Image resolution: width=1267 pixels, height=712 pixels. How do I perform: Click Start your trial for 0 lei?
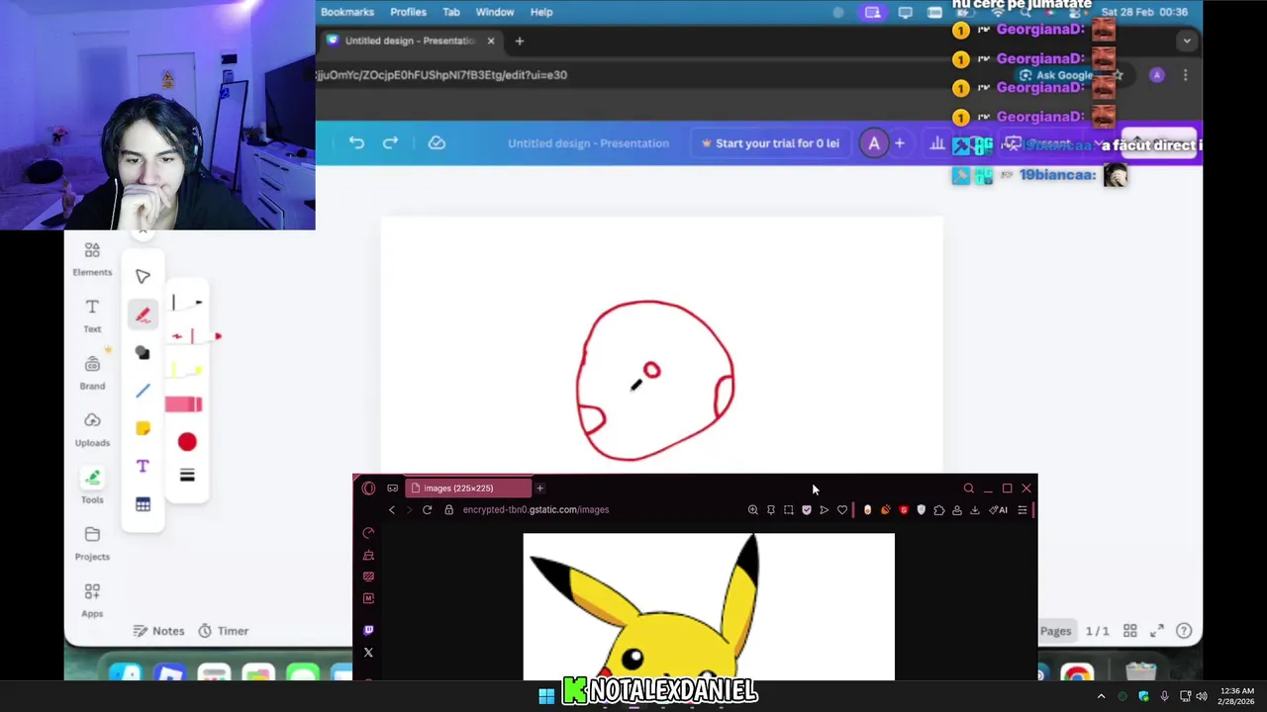(770, 143)
